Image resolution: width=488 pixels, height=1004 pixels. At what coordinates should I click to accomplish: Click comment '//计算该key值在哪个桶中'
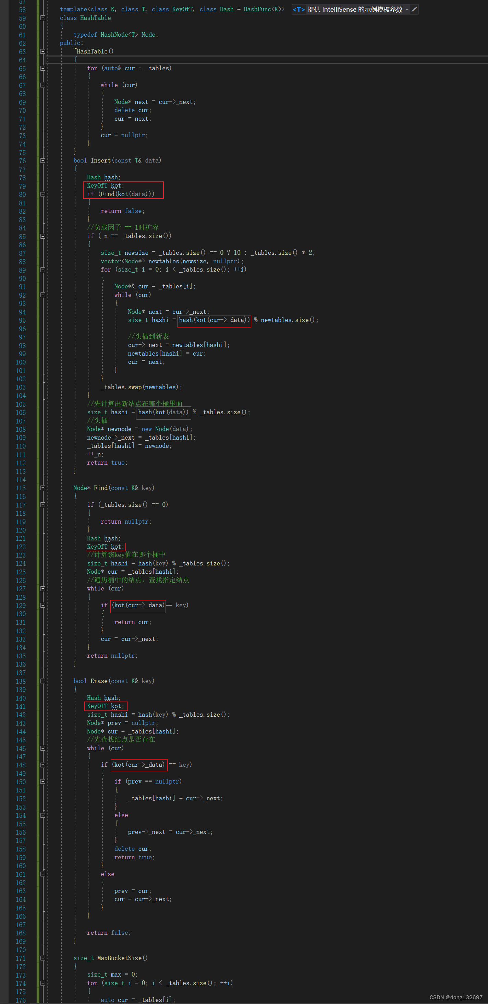[126, 555]
